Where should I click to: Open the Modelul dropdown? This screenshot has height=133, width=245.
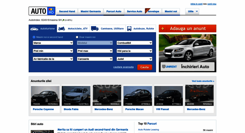(95, 43)
